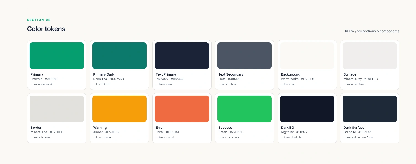Click the 'Error' card title
416x164 pixels.
160,128
